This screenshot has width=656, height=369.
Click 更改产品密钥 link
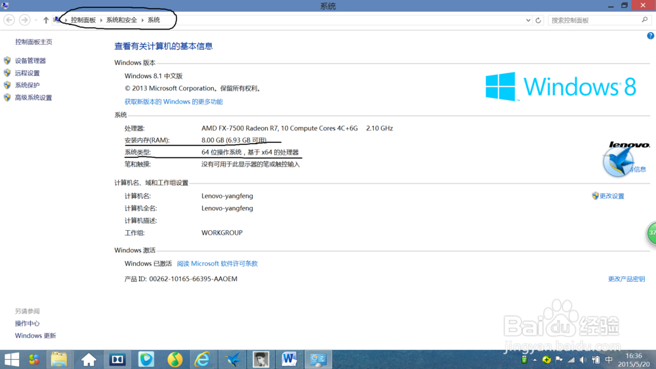click(626, 279)
